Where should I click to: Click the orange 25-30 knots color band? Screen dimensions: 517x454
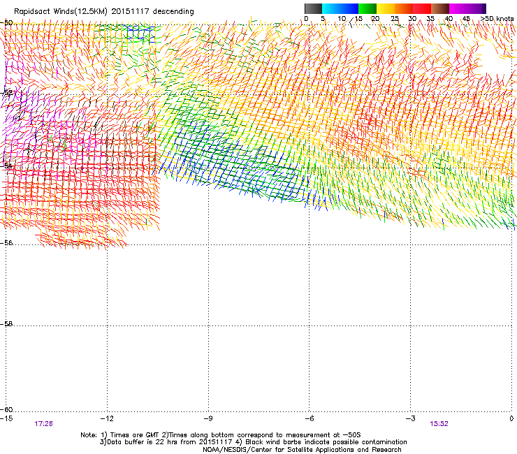[404, 8]
